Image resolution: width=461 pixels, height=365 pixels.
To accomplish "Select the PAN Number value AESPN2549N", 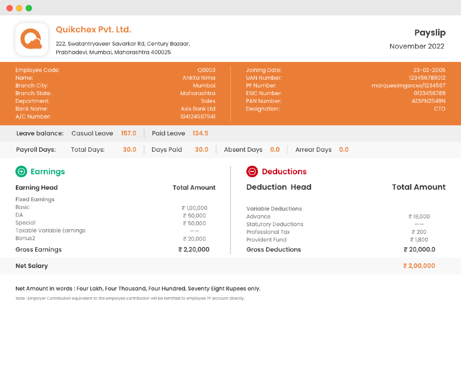I will tap(428, 101).
